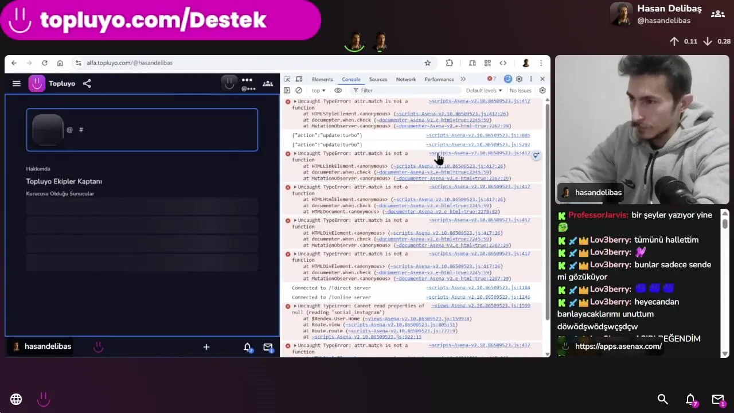Screen dimensions: 734x413
Task: Click the search magnifier in the overlay bar
Action: click(663, 399)
